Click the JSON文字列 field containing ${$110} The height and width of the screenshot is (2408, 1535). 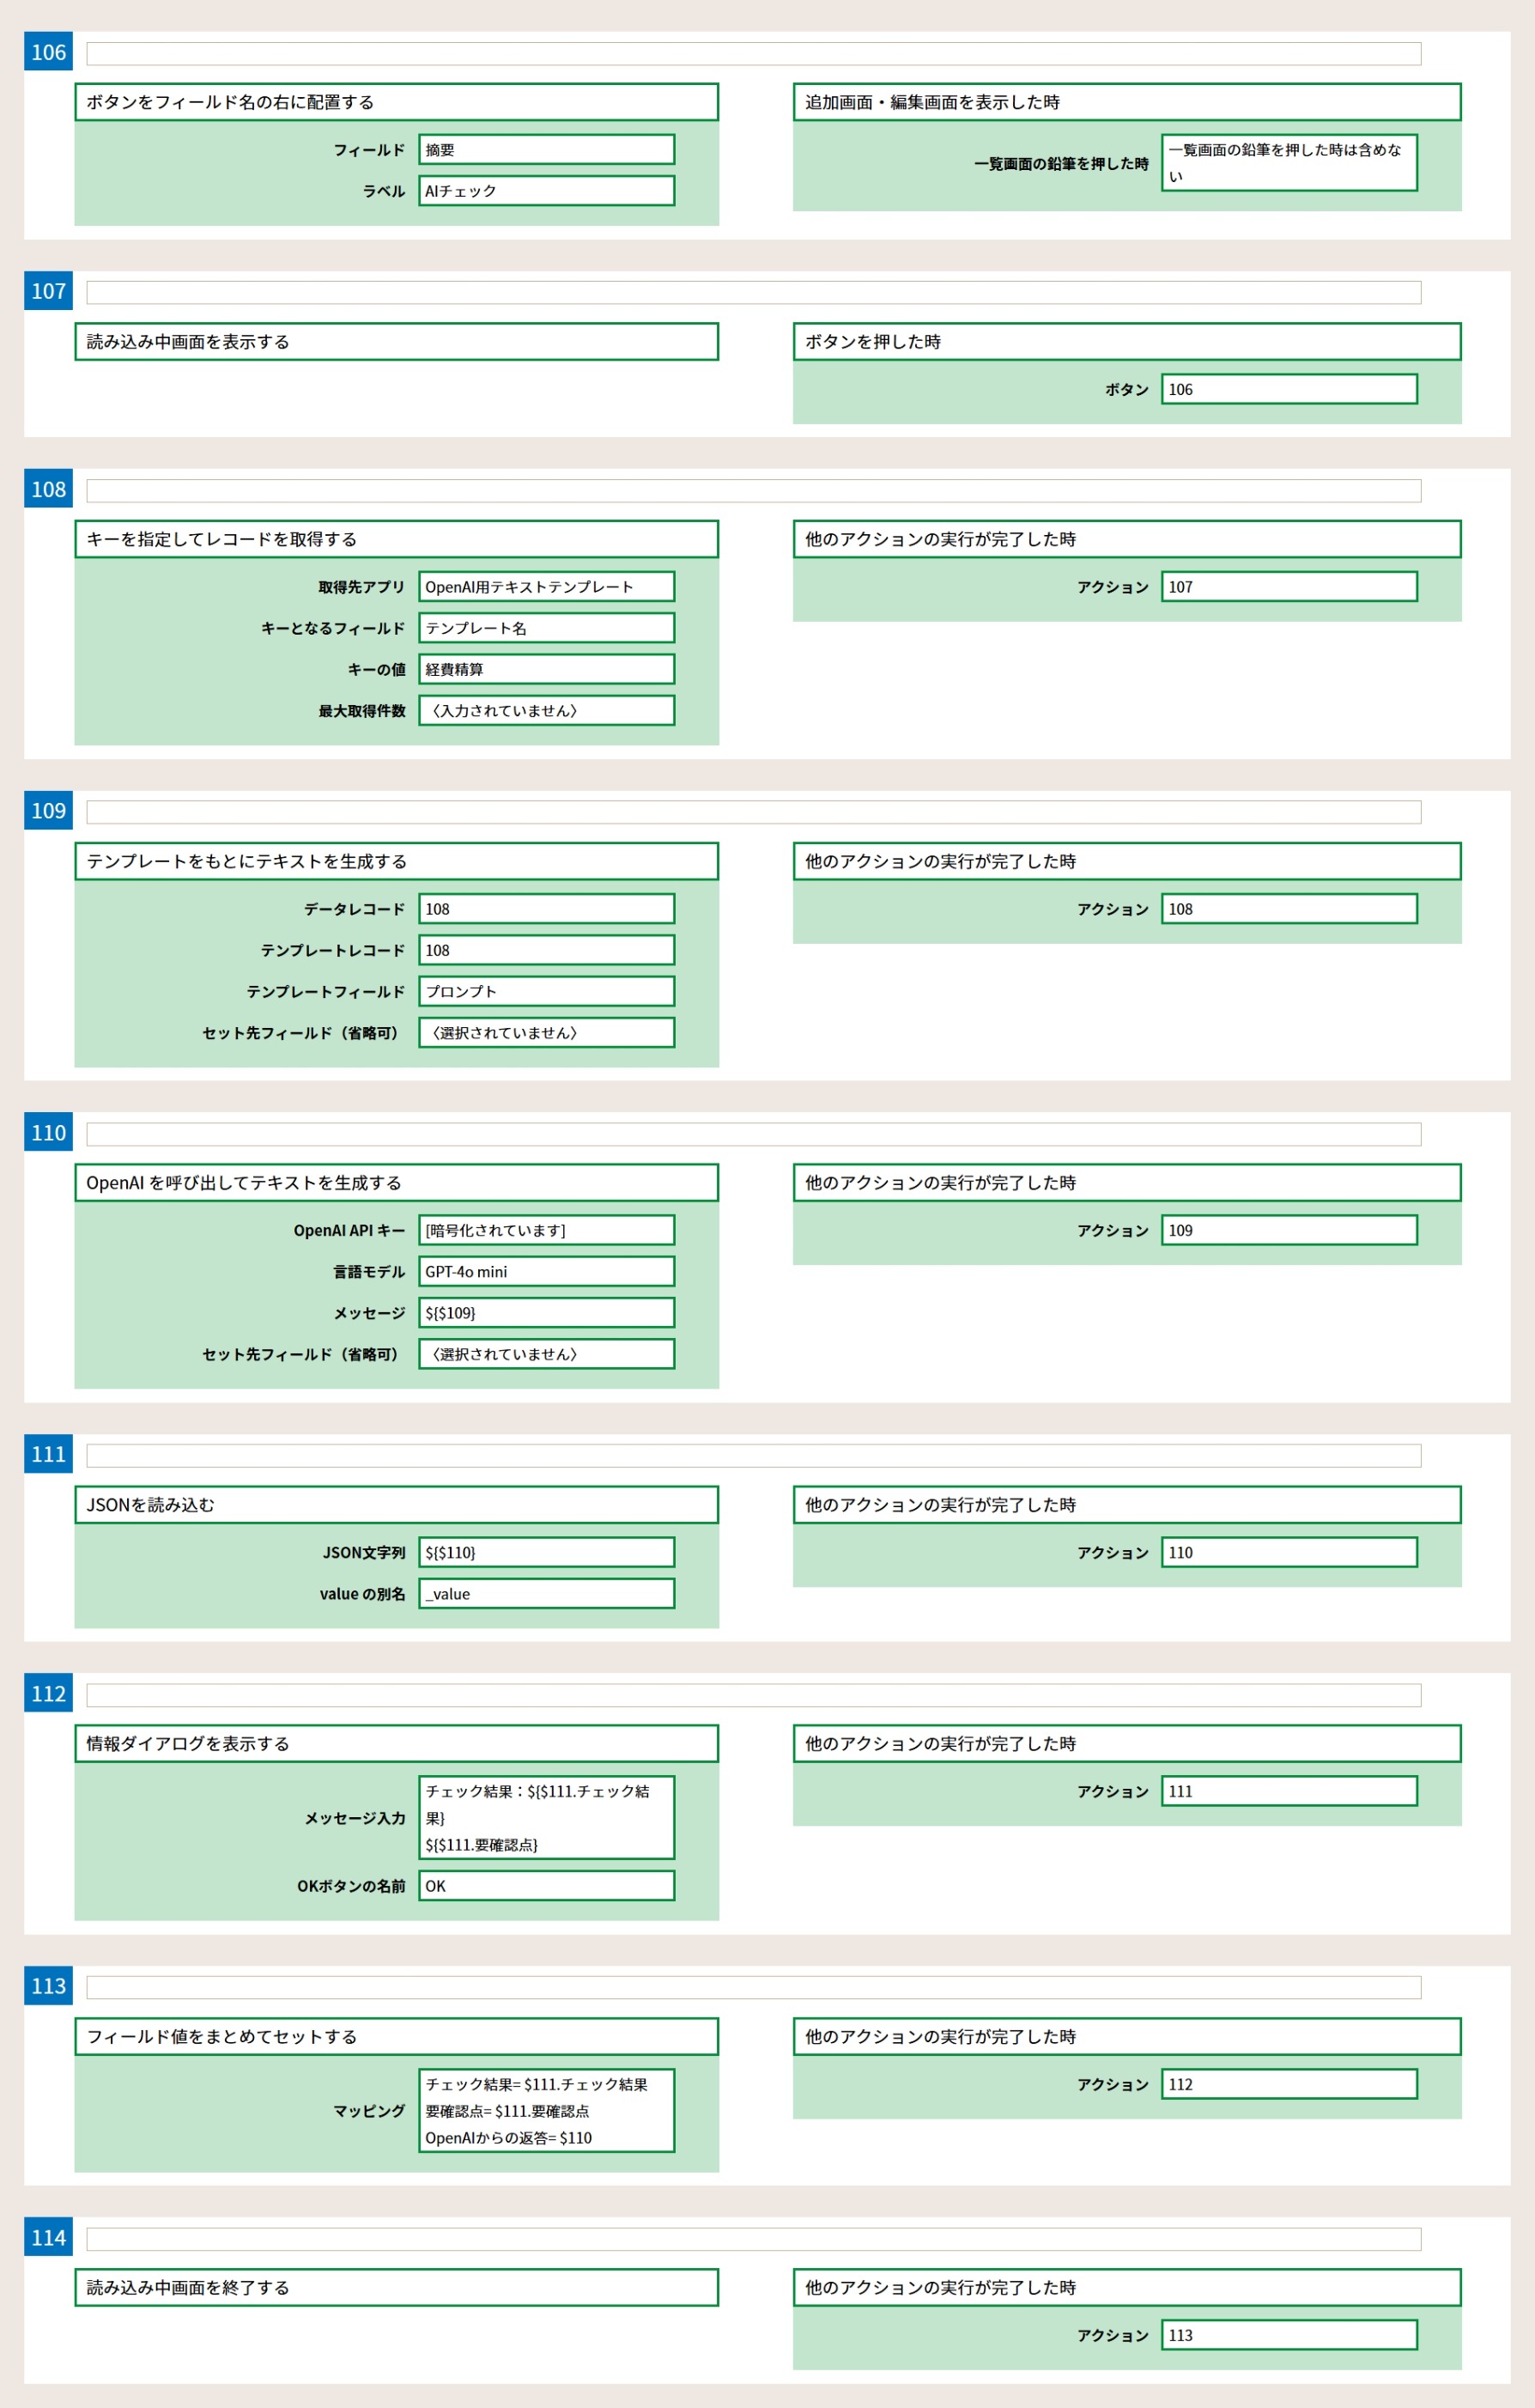[546, 1552]
